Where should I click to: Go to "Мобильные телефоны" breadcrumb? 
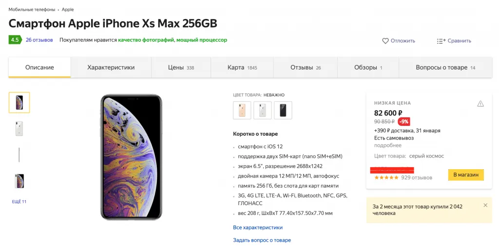31,9
